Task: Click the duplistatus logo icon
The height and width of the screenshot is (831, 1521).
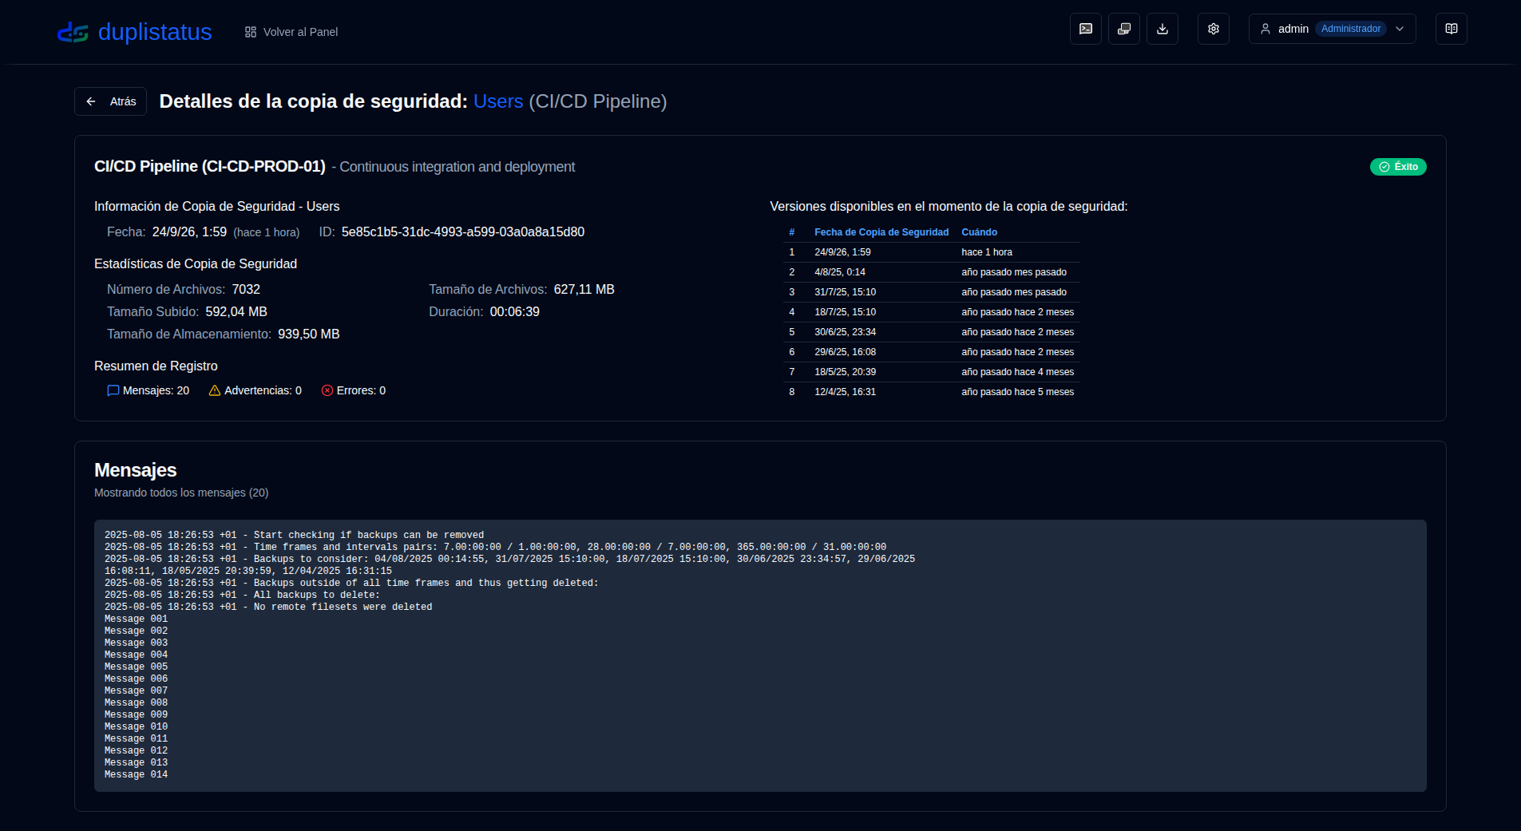Action: pos(73,32)
